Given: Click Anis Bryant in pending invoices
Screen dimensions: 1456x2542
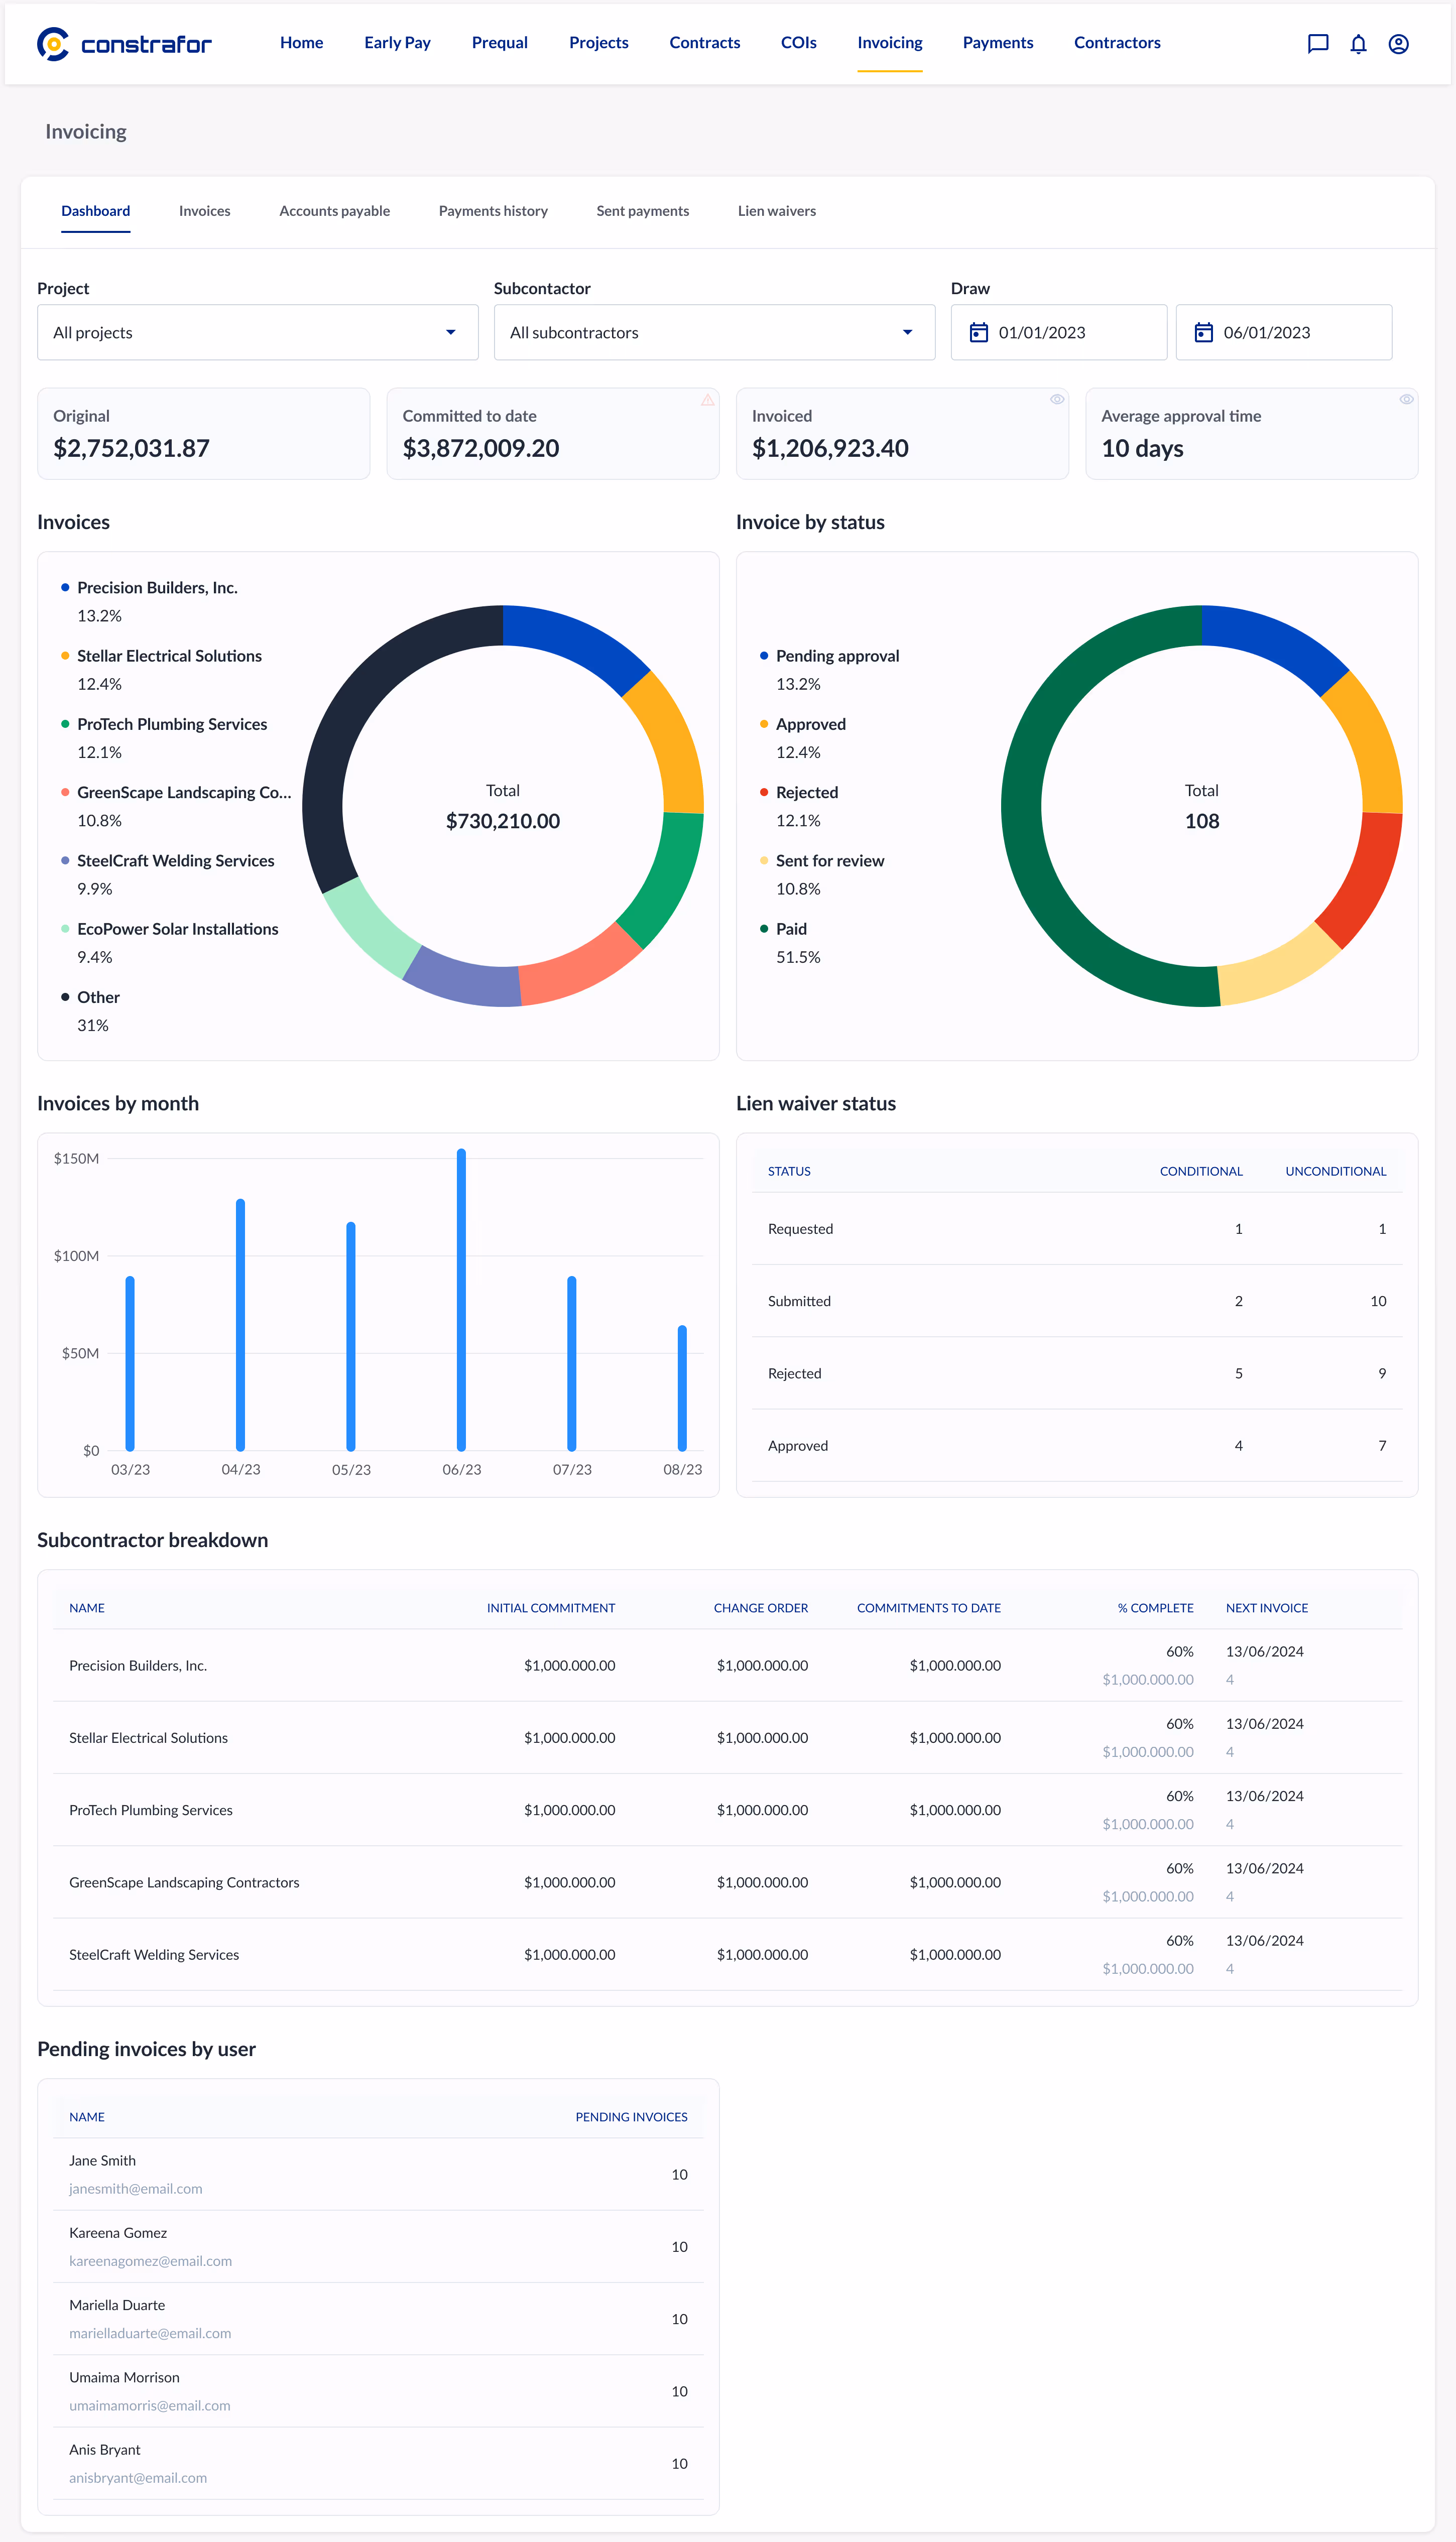Looking at the screenshot, I should pos(105,2450).
